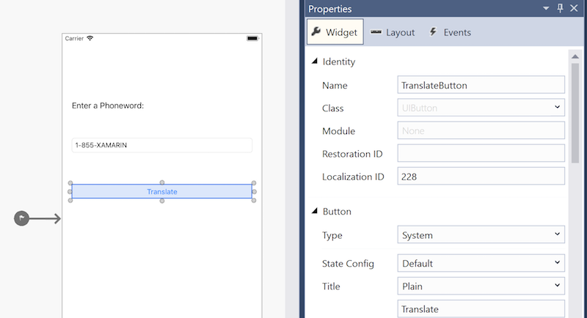Click the lightning bolt Events icon

click(x=433, y=32)
